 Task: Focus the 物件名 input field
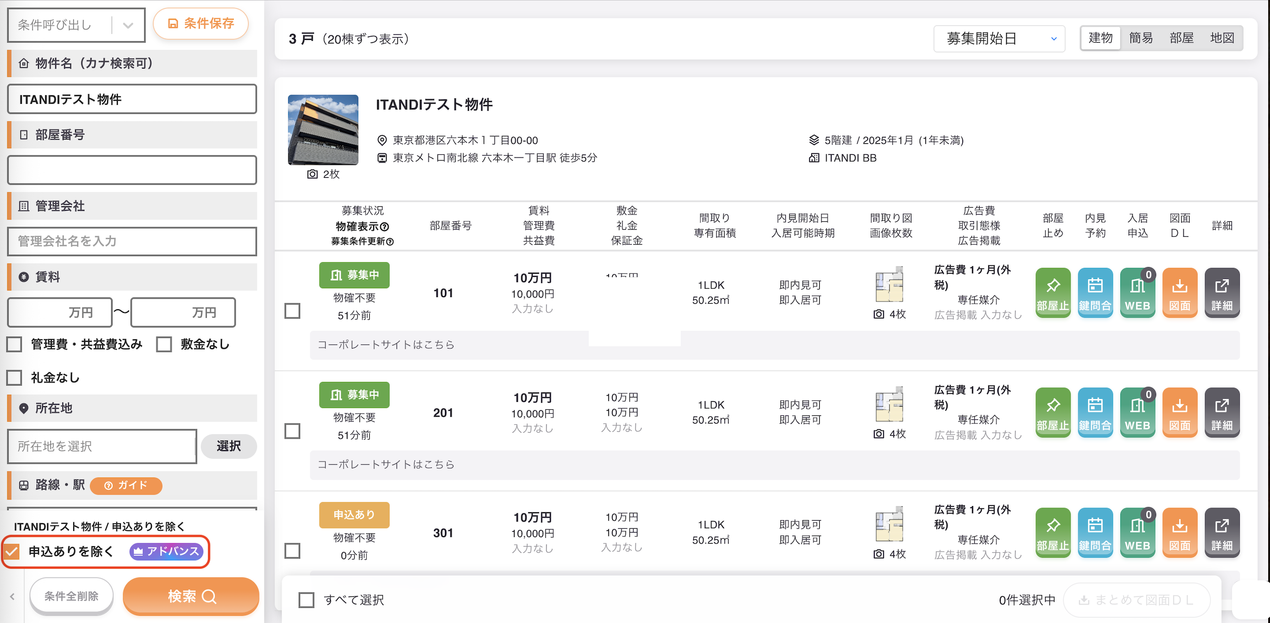(x=132, y=99)
